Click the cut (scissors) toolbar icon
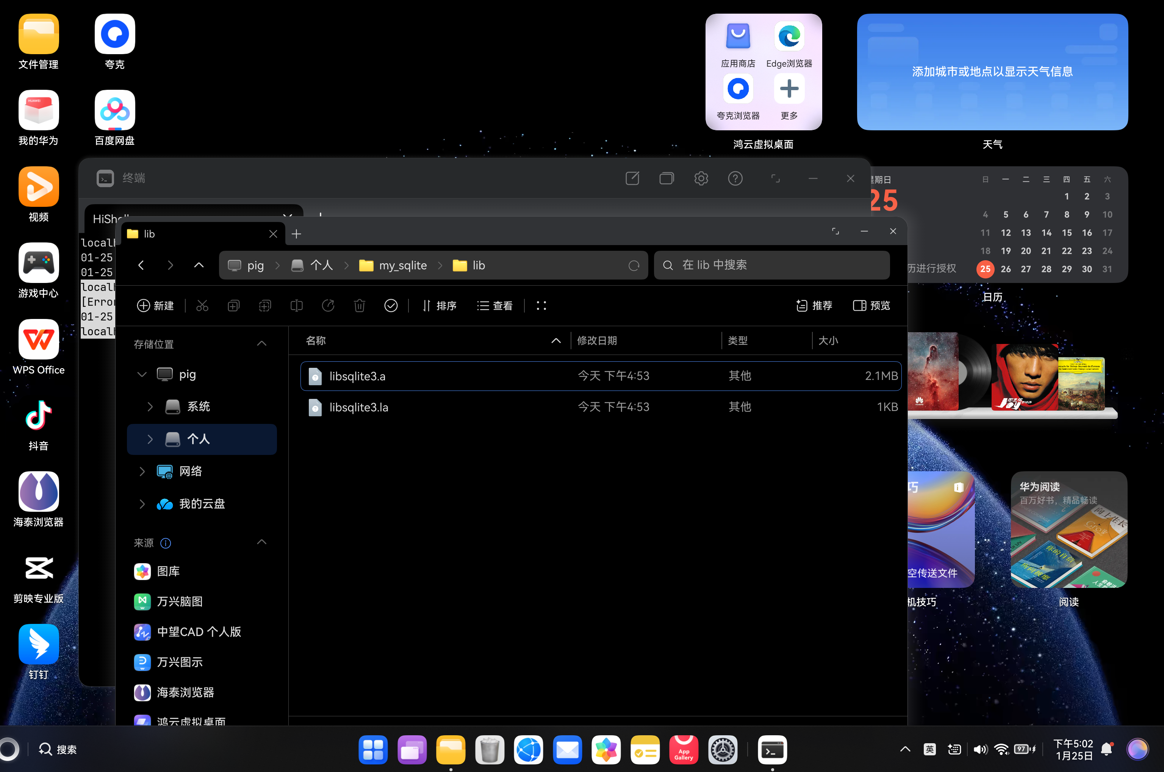This screenshot has width=1164, height=772. tap(202, 306)
